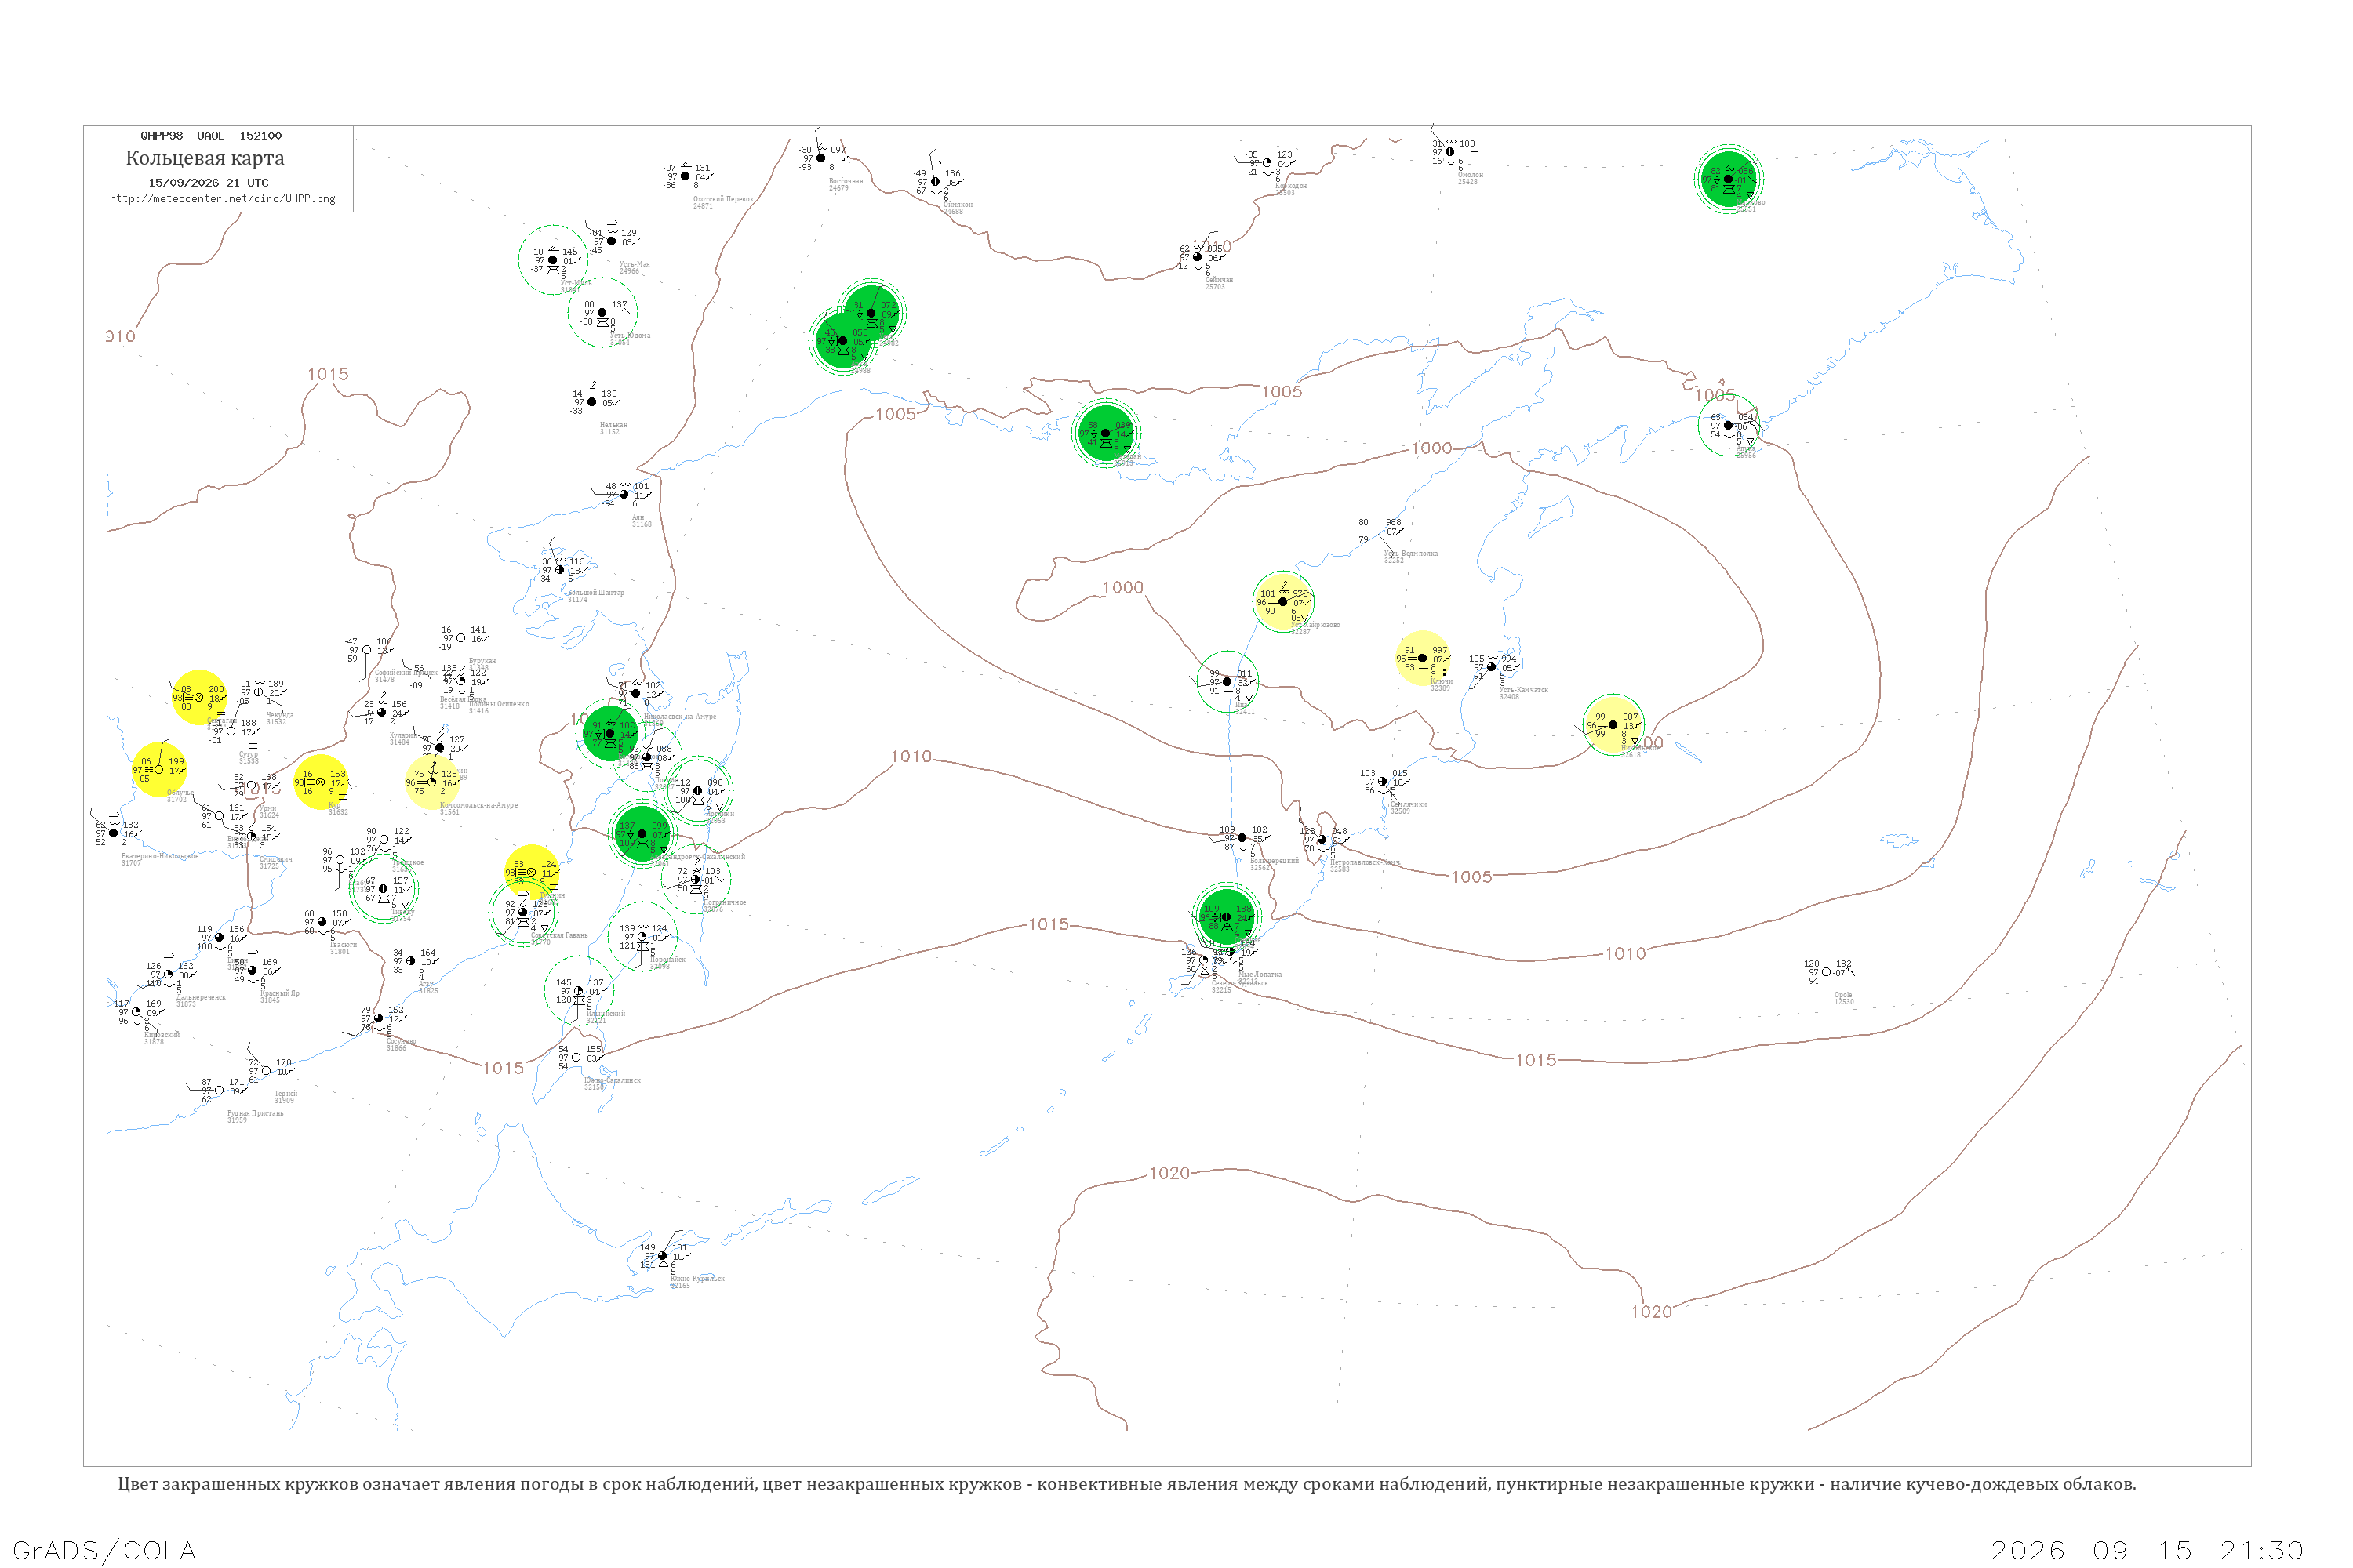
Task: Select the Южно-Курильск station plot
Action: (x=662, y=1255)
